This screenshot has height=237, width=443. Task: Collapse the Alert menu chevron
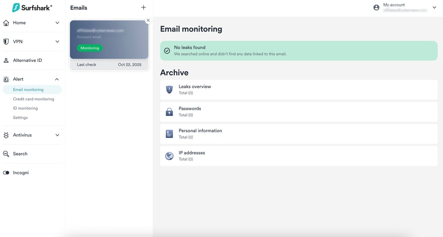tap(57, 80)
